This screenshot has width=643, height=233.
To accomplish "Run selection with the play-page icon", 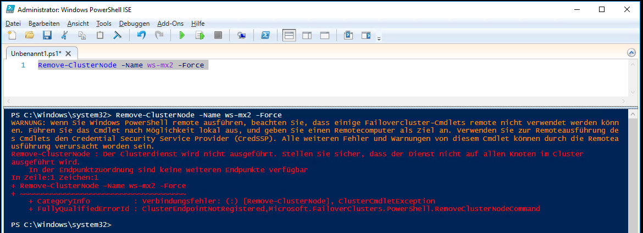I will pos(199,35).
